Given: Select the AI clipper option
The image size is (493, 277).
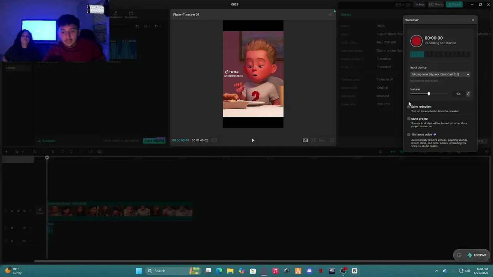Looking at the screenshot, I should [47, 141].
